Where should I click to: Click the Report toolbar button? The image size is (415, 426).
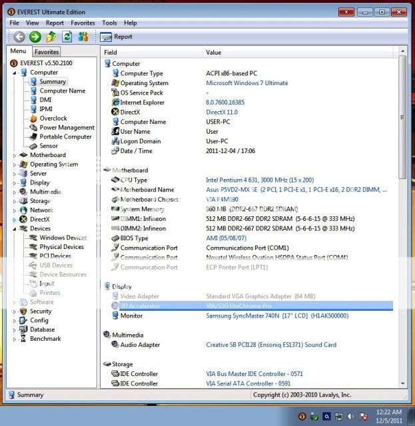[x=116, y=37]
